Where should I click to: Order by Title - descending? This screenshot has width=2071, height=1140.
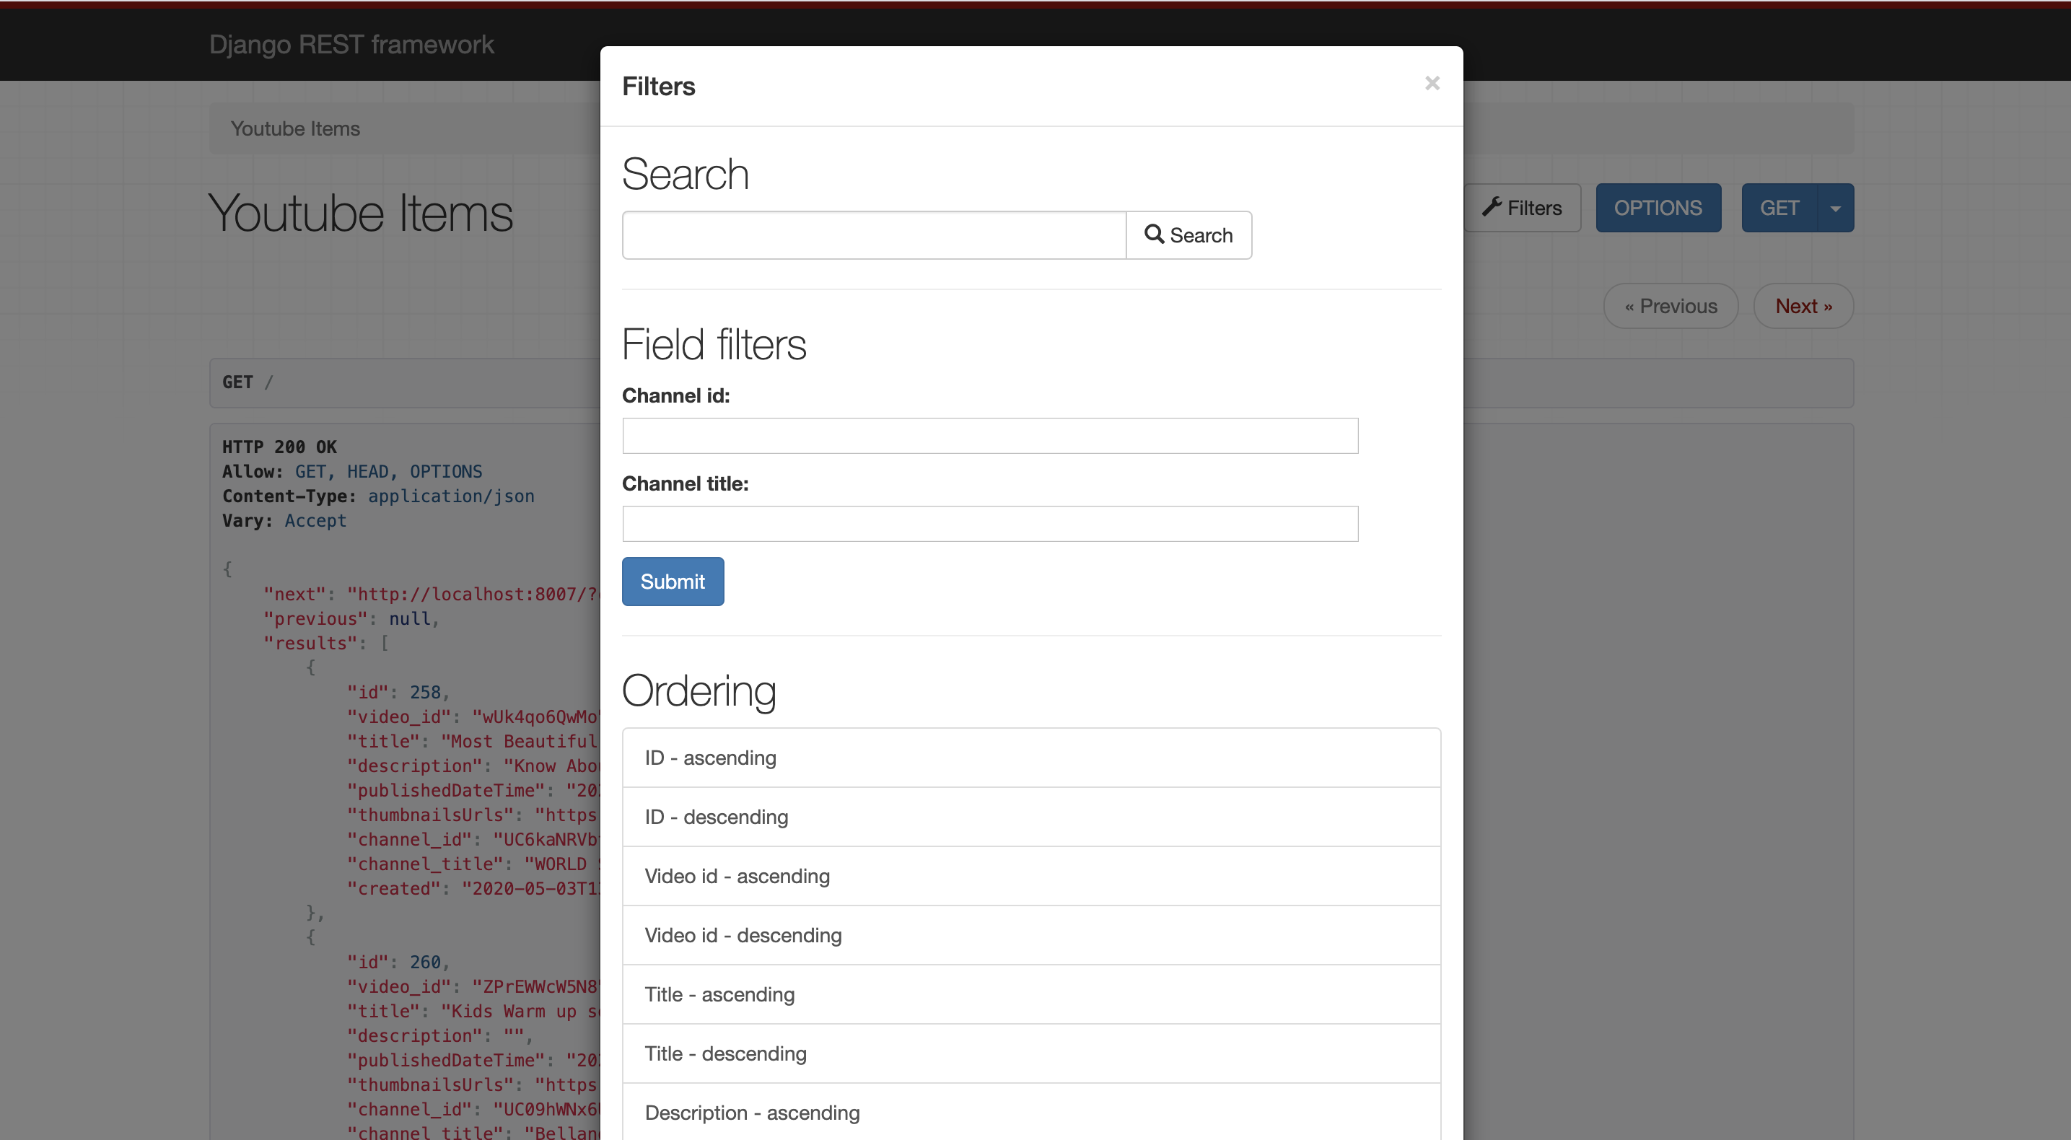1030,1053
